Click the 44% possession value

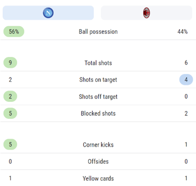[x=182, y=31]
